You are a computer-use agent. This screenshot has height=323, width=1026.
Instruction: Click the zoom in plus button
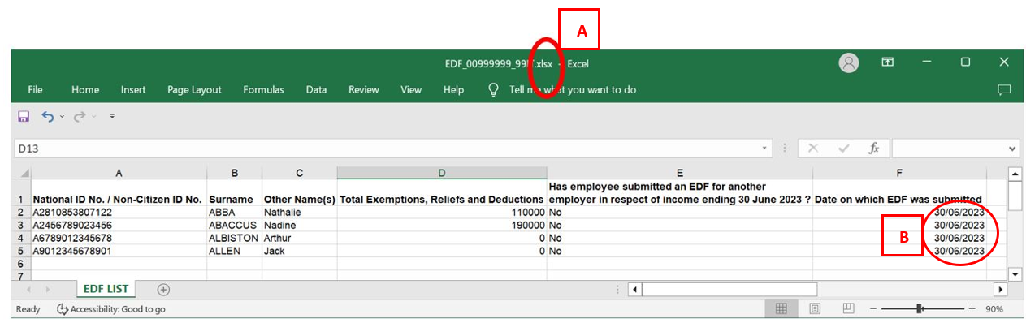click(972, 309)
